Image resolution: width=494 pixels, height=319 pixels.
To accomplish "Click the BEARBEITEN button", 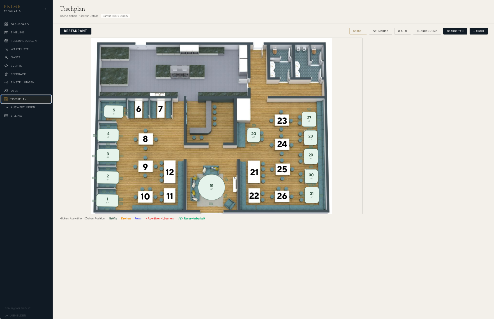I will (455, 31).
